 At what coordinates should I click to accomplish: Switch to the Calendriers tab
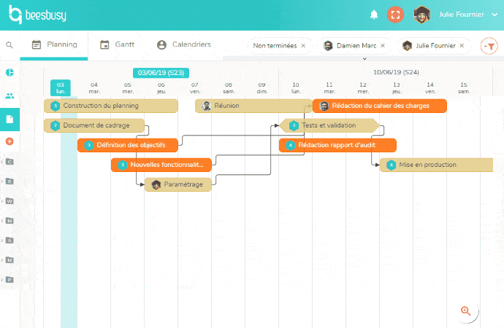click(x=184, y=44)
